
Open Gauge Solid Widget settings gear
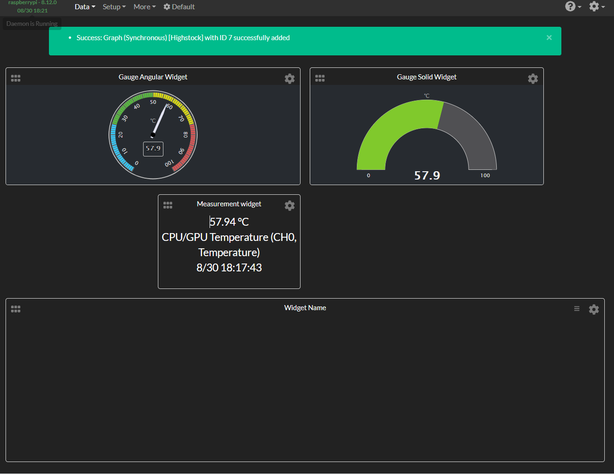tap(533, 78)
